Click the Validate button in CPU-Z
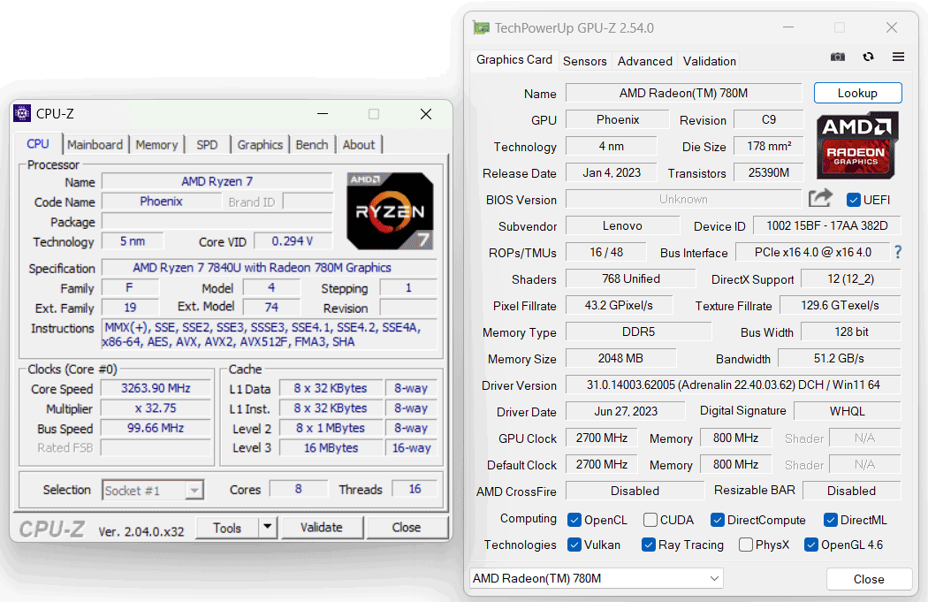This screenshot has width=928, height=602. click(322, 527)
